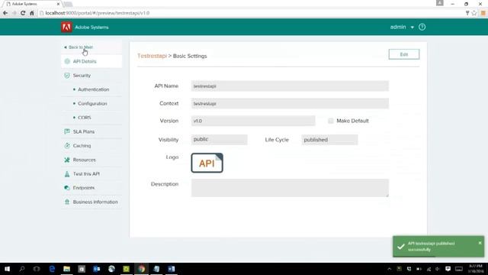
Task: Open File Explorer from taskbar
Action: (66, 269)
